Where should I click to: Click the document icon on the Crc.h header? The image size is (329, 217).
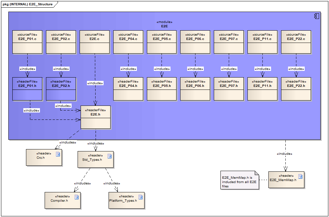(58, 154)
